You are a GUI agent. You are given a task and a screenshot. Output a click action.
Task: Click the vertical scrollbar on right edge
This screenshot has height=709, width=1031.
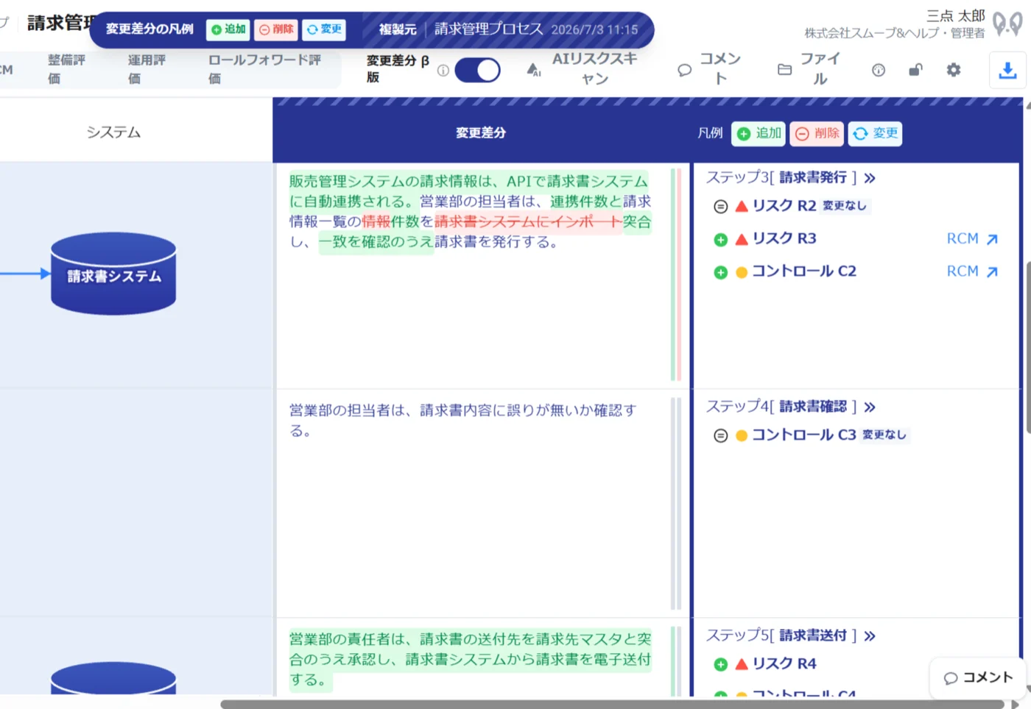click(x=1028, y=346)
